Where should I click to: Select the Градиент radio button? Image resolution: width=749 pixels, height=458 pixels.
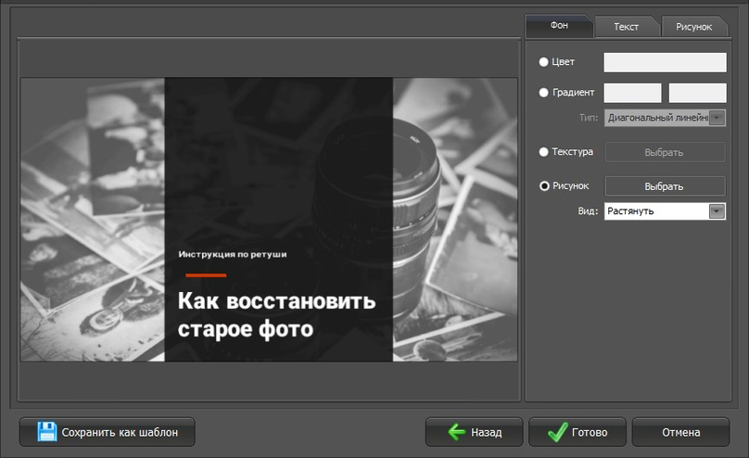pos(543,93)
